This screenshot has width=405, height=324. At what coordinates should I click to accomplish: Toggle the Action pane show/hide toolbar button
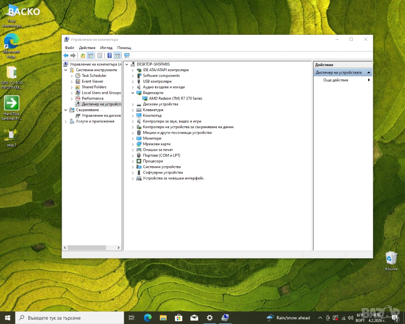coord(117,55)
